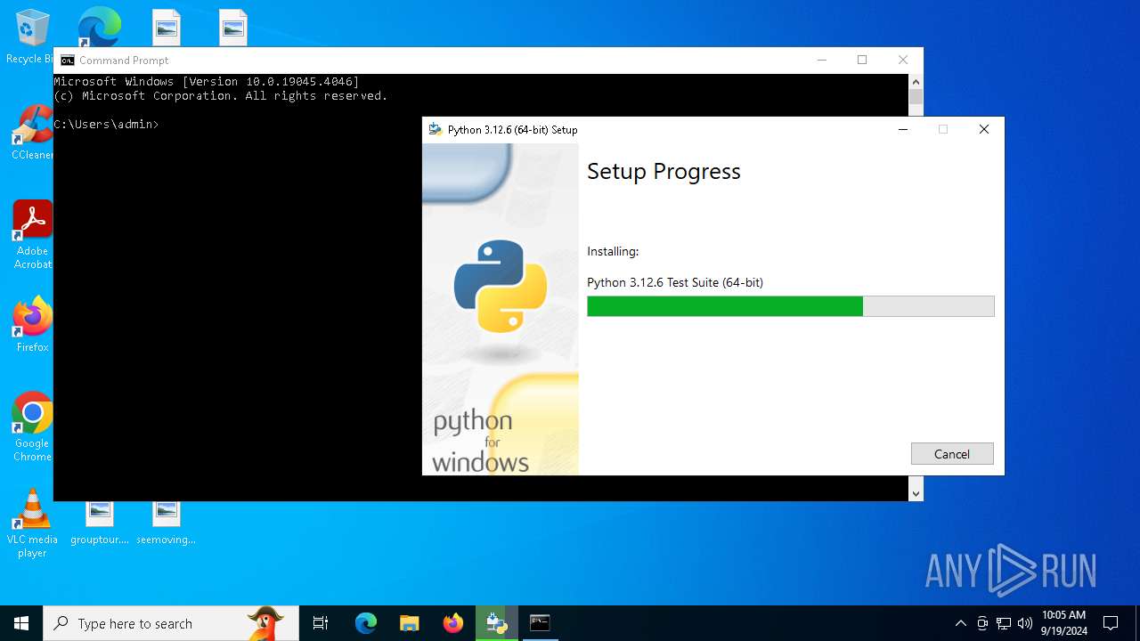Screen dimensions: 1140x641
Task: Open Firefox from taskbar
Action: click(453, 623)
